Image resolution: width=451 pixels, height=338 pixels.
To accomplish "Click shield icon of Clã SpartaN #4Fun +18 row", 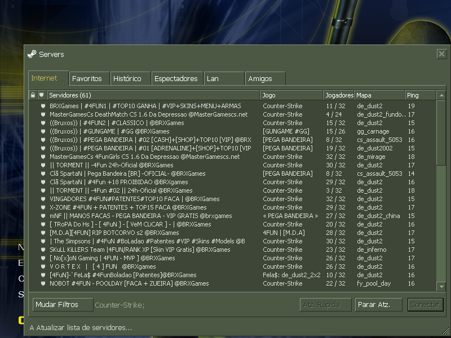I will [43, 182].
